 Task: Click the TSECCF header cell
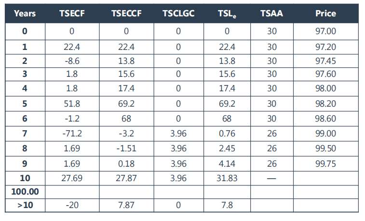click(126, 13)
